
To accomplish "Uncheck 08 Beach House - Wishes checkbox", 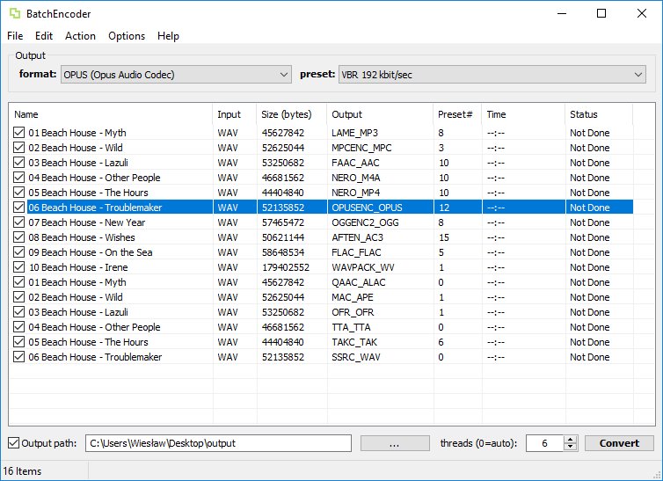I will pyautogui.click(x=18, y=237).
